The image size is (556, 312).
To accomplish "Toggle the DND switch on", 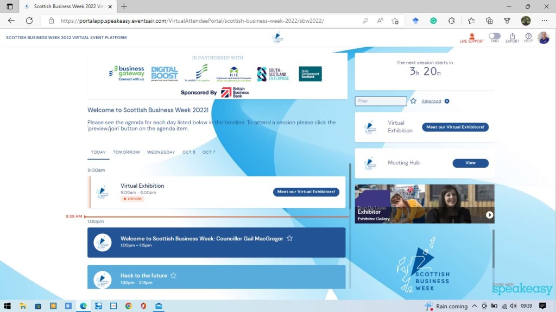I will pyautogui.click(x=494, y=36).
